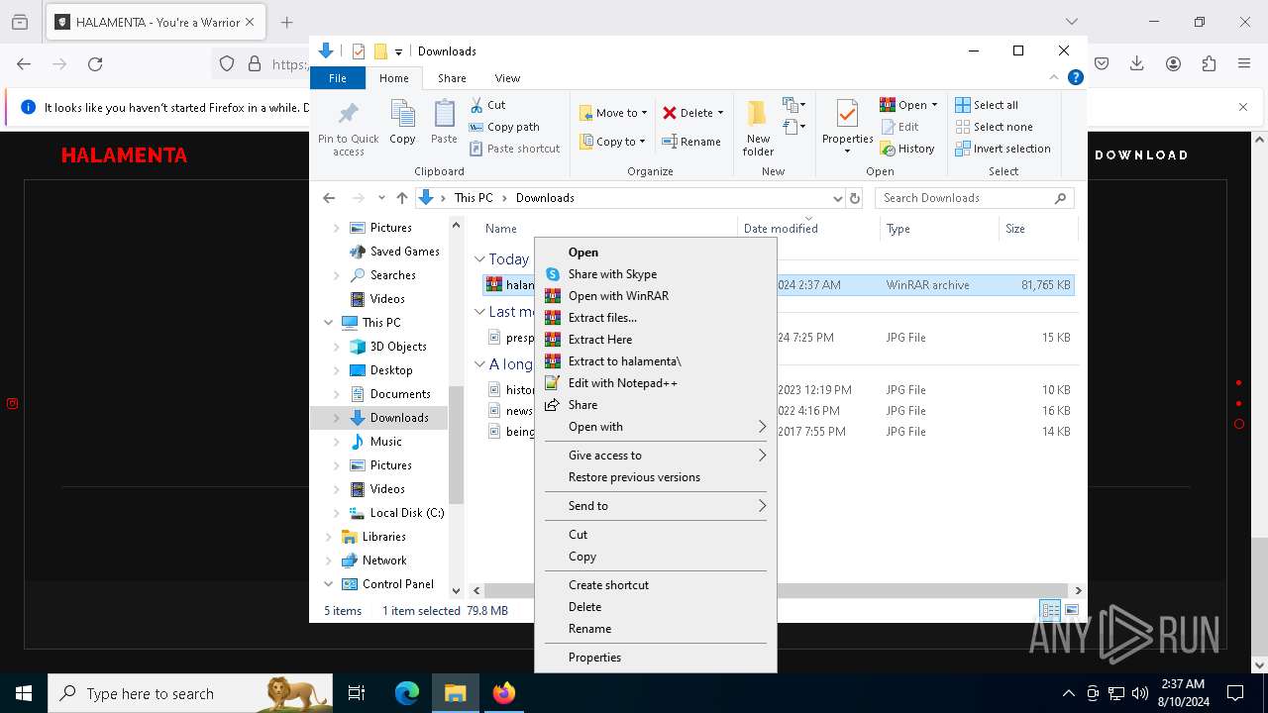Expand the Open with submenu
This screenshot has width=1268, height=713.
point(656,427)
